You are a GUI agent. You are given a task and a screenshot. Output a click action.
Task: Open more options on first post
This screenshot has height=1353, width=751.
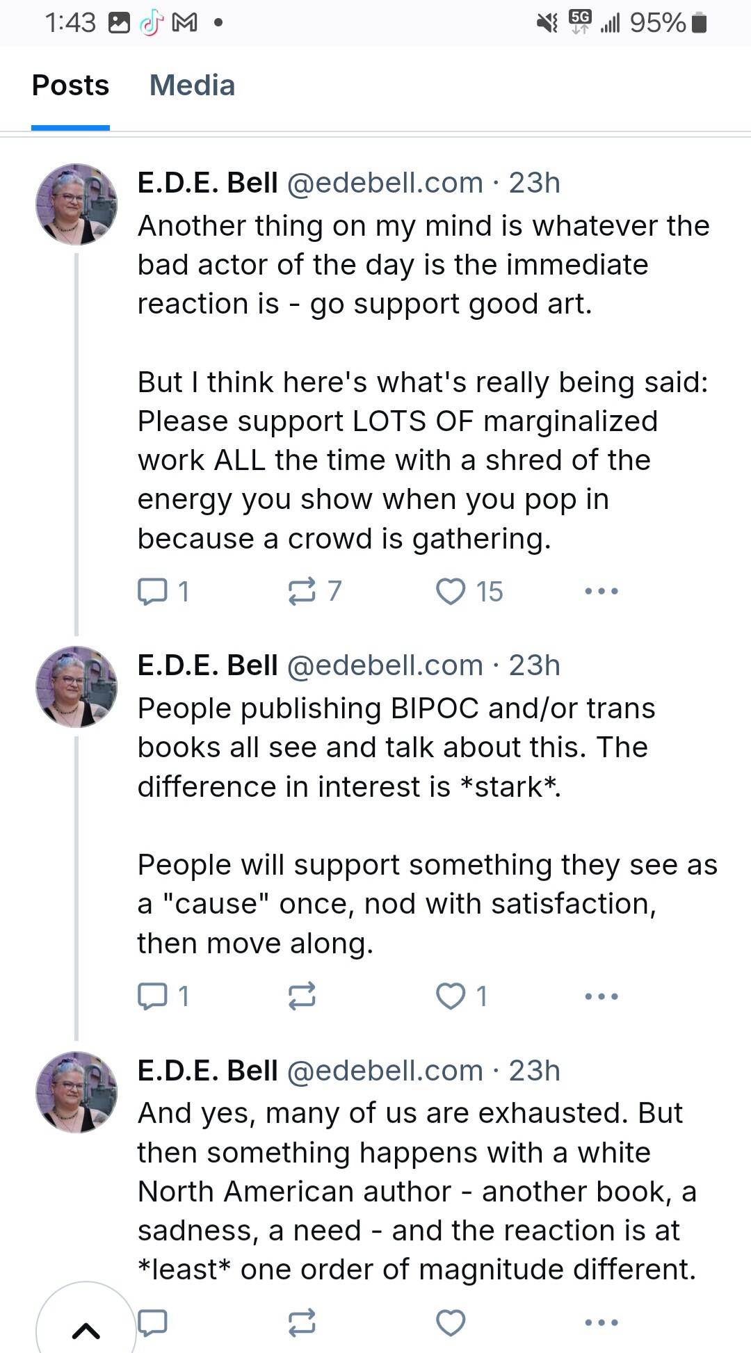601,592
